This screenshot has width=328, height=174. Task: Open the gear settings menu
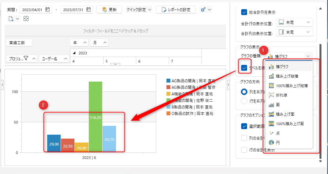[206, 10]
